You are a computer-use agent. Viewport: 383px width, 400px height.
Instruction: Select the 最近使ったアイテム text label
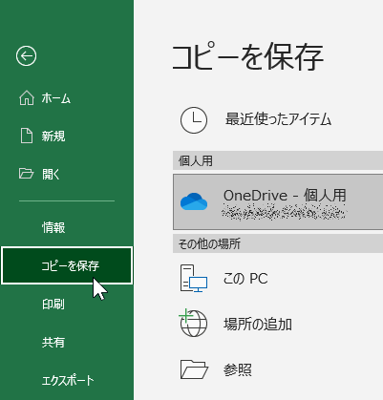click(279, 119)
